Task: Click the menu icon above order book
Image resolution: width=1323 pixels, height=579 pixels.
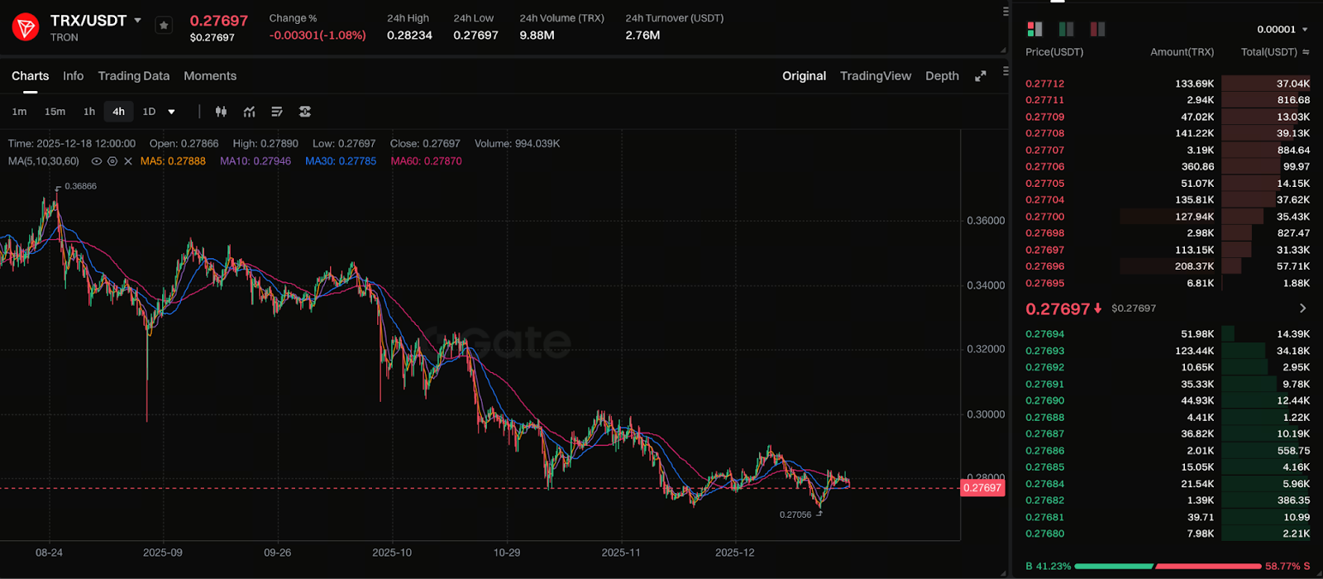Action: point(1005,11)
